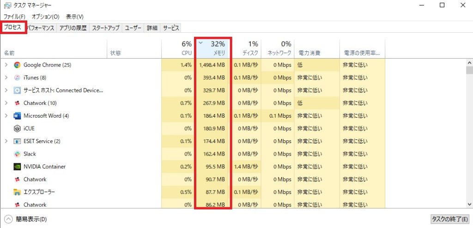Expand the Chatwork (10) process group

coord(6,103)
